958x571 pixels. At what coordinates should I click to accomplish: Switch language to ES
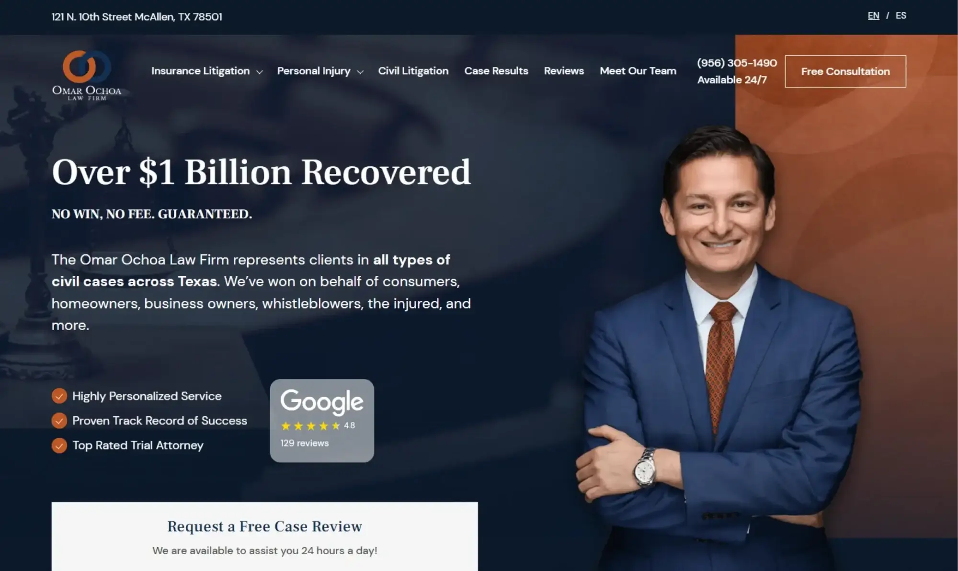coord(901,15)
